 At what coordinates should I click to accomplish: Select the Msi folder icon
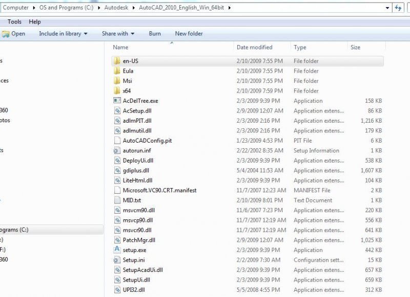117,81
